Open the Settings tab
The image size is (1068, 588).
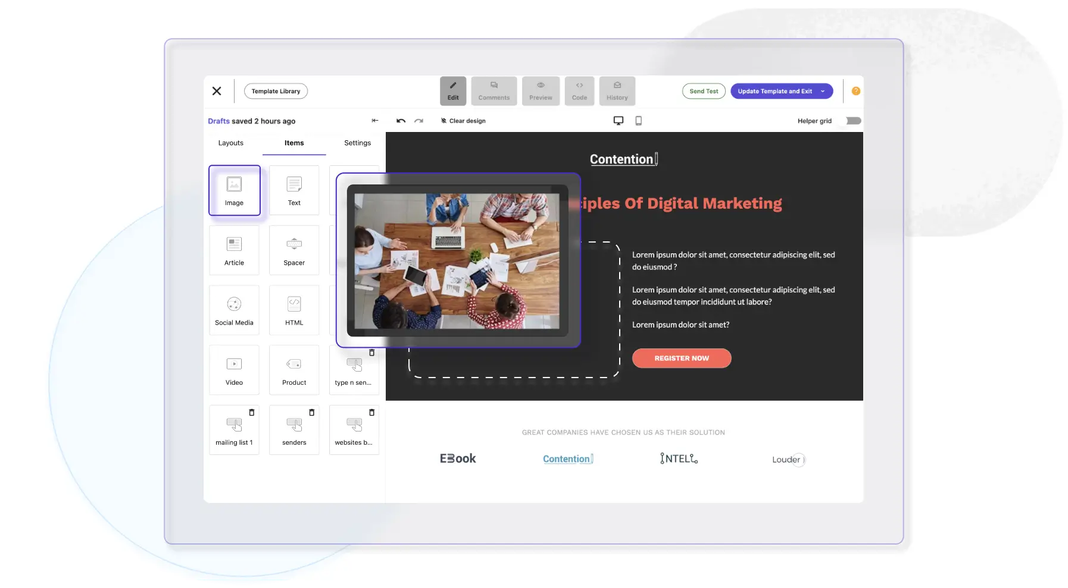[357, 143]
